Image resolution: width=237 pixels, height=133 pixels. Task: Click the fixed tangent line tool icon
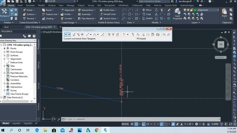coord(87,34)
